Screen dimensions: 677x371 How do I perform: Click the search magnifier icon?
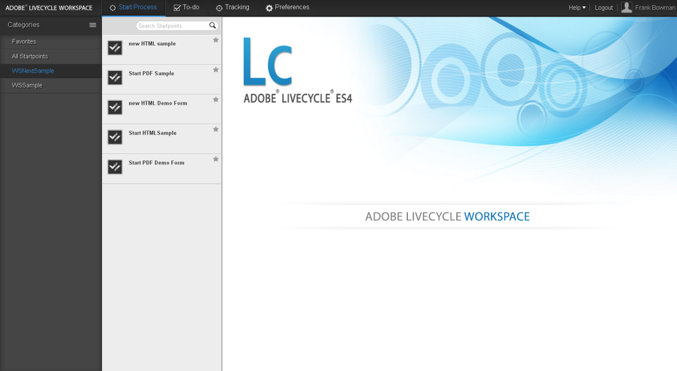(213, 25)
